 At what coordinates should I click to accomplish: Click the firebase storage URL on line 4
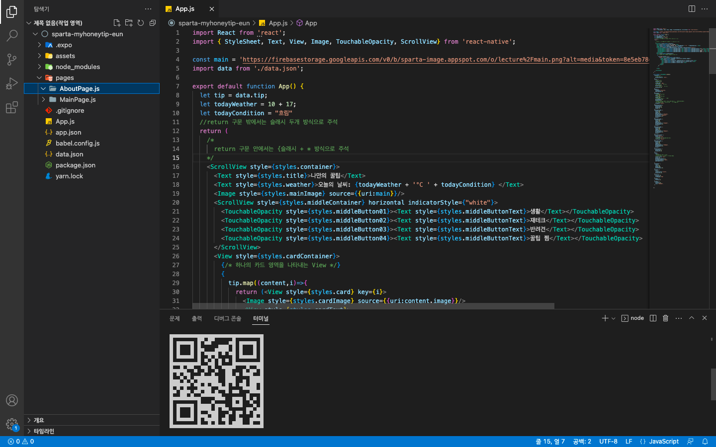coord(446,60)
